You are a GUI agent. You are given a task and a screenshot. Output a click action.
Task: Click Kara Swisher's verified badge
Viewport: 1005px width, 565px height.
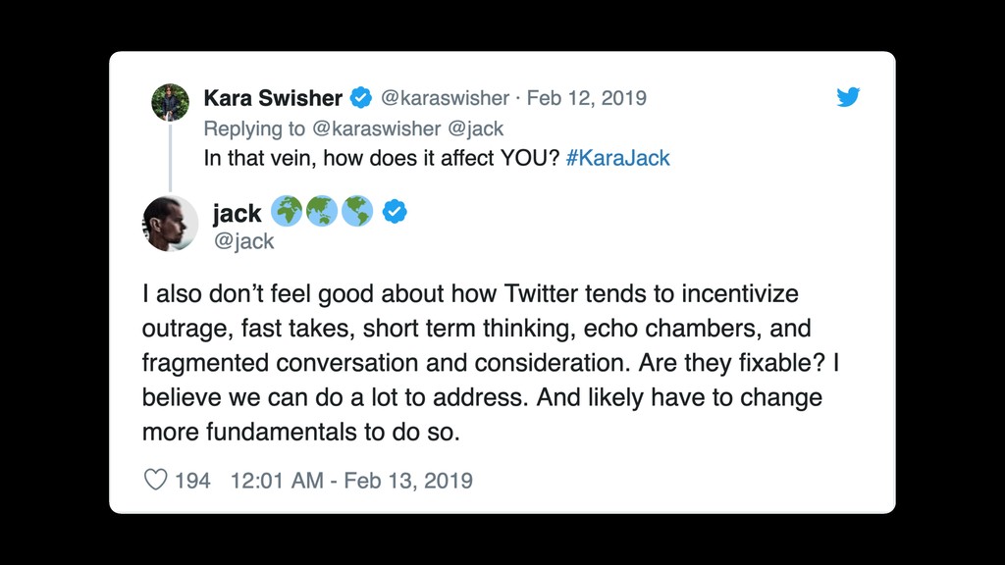[361, 98]
